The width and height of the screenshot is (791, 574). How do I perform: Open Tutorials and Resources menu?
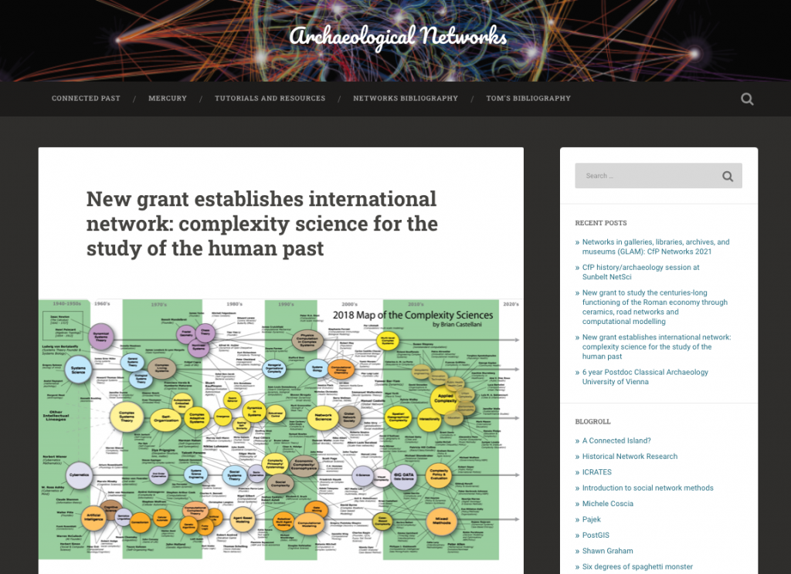point(270,98)
